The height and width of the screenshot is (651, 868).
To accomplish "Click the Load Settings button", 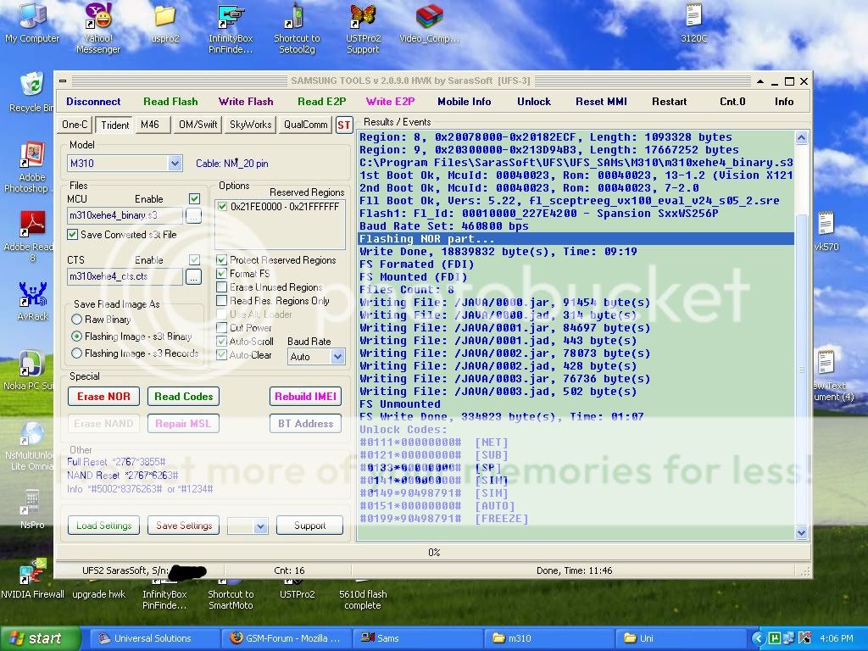I will point(103,526).
